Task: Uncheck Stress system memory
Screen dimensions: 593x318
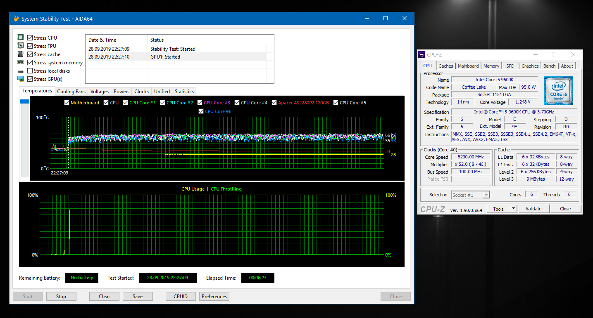Action: (30, 63)
